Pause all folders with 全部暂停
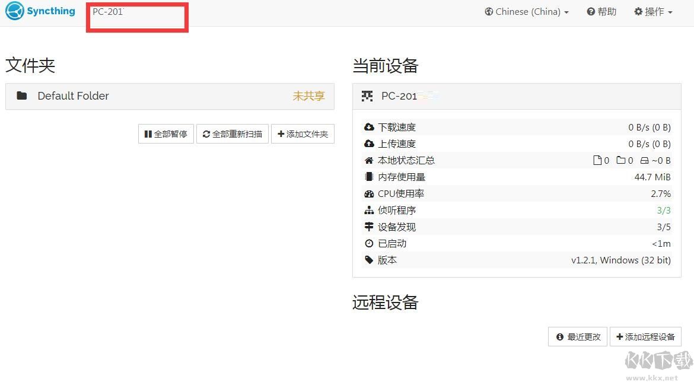Image resolution: width=694 pixels, height=382 pixels. (165, 133)
